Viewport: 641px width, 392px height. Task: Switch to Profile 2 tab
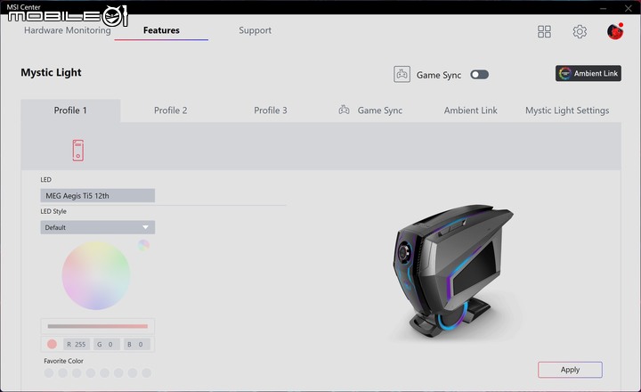pos(170,110)
